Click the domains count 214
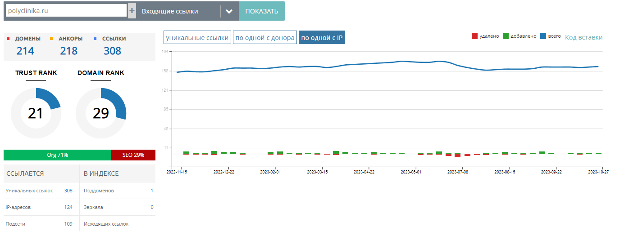This screenshot has width=638, height=231. pos(25,51)
